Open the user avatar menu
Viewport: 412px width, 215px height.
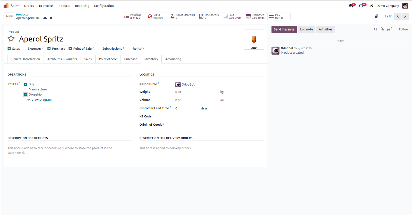click(405, 6)
